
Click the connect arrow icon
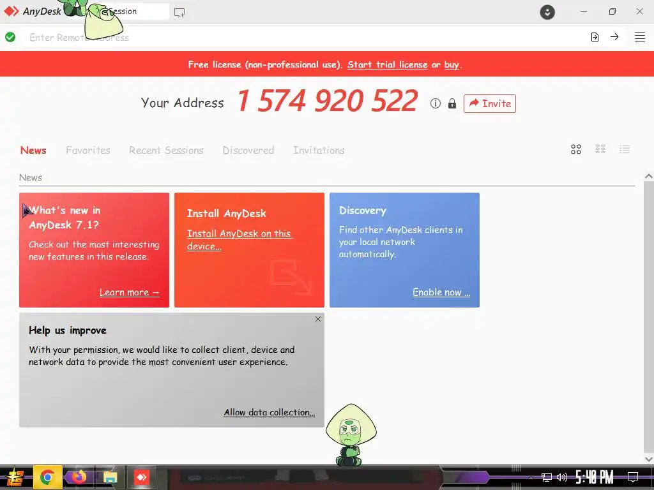pos(614,36)
